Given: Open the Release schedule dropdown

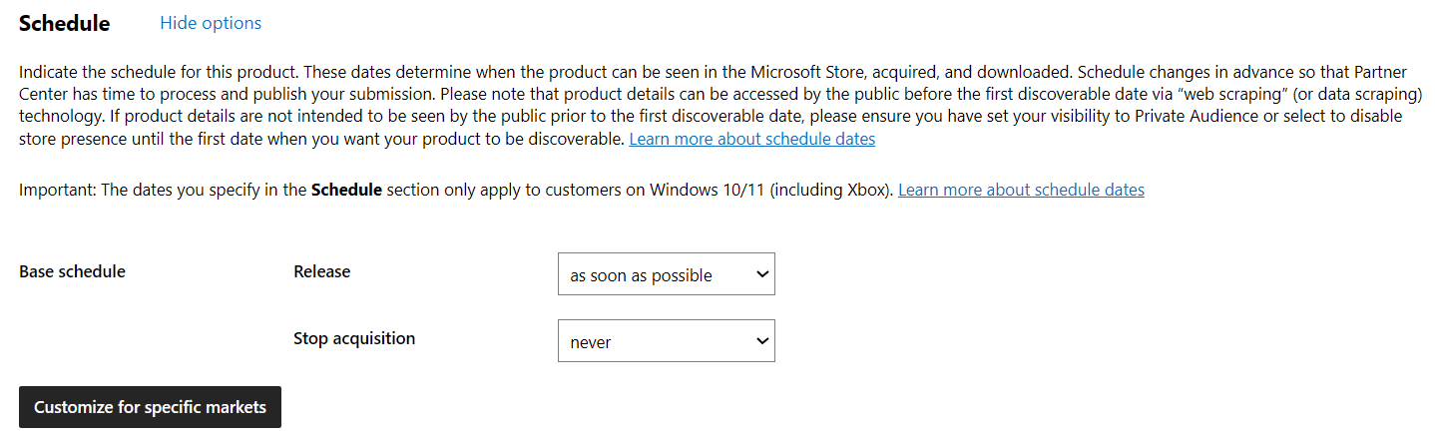Looking at the screenshot, I should click(667, 274).
